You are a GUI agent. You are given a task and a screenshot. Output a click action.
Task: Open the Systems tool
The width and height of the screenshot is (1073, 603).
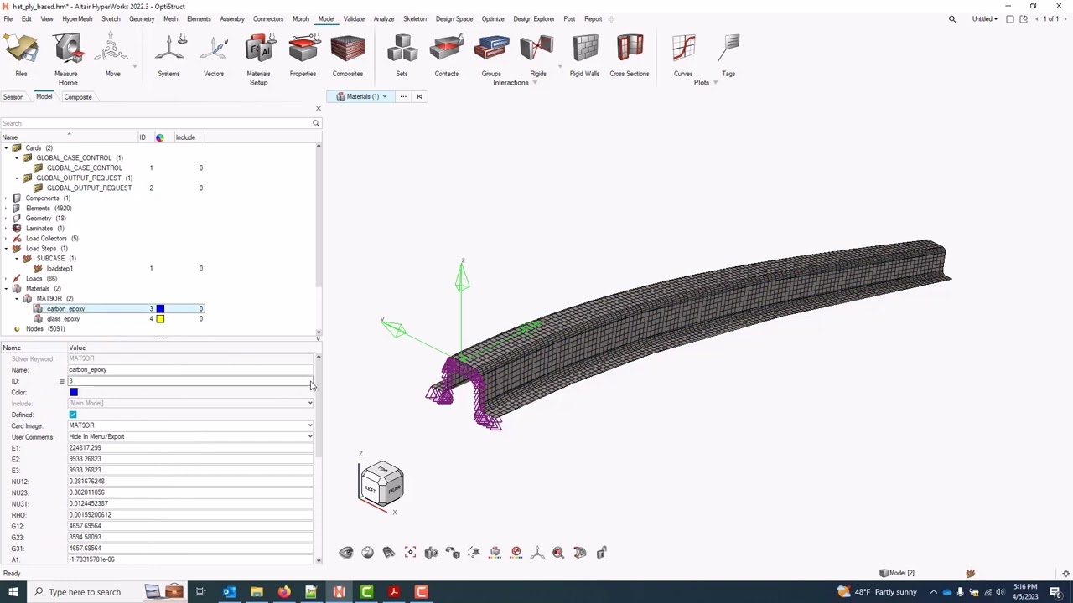pos(168,56)
